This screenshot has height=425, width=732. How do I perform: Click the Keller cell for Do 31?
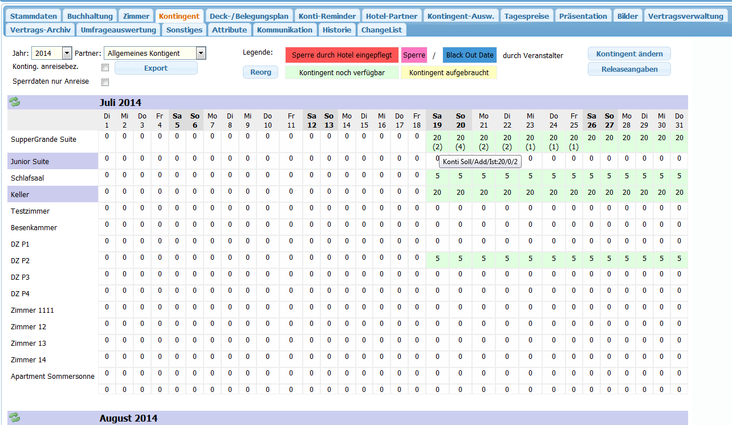tap(679, 193)
